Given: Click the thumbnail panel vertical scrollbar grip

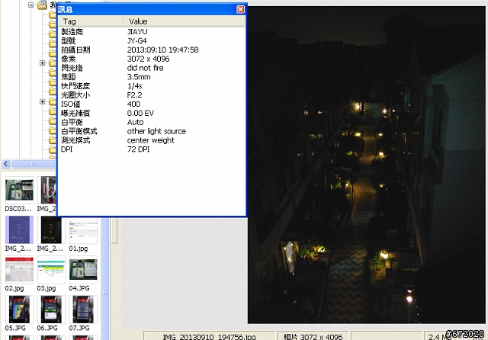Looking at the screenshot, I should pos(105,293).
